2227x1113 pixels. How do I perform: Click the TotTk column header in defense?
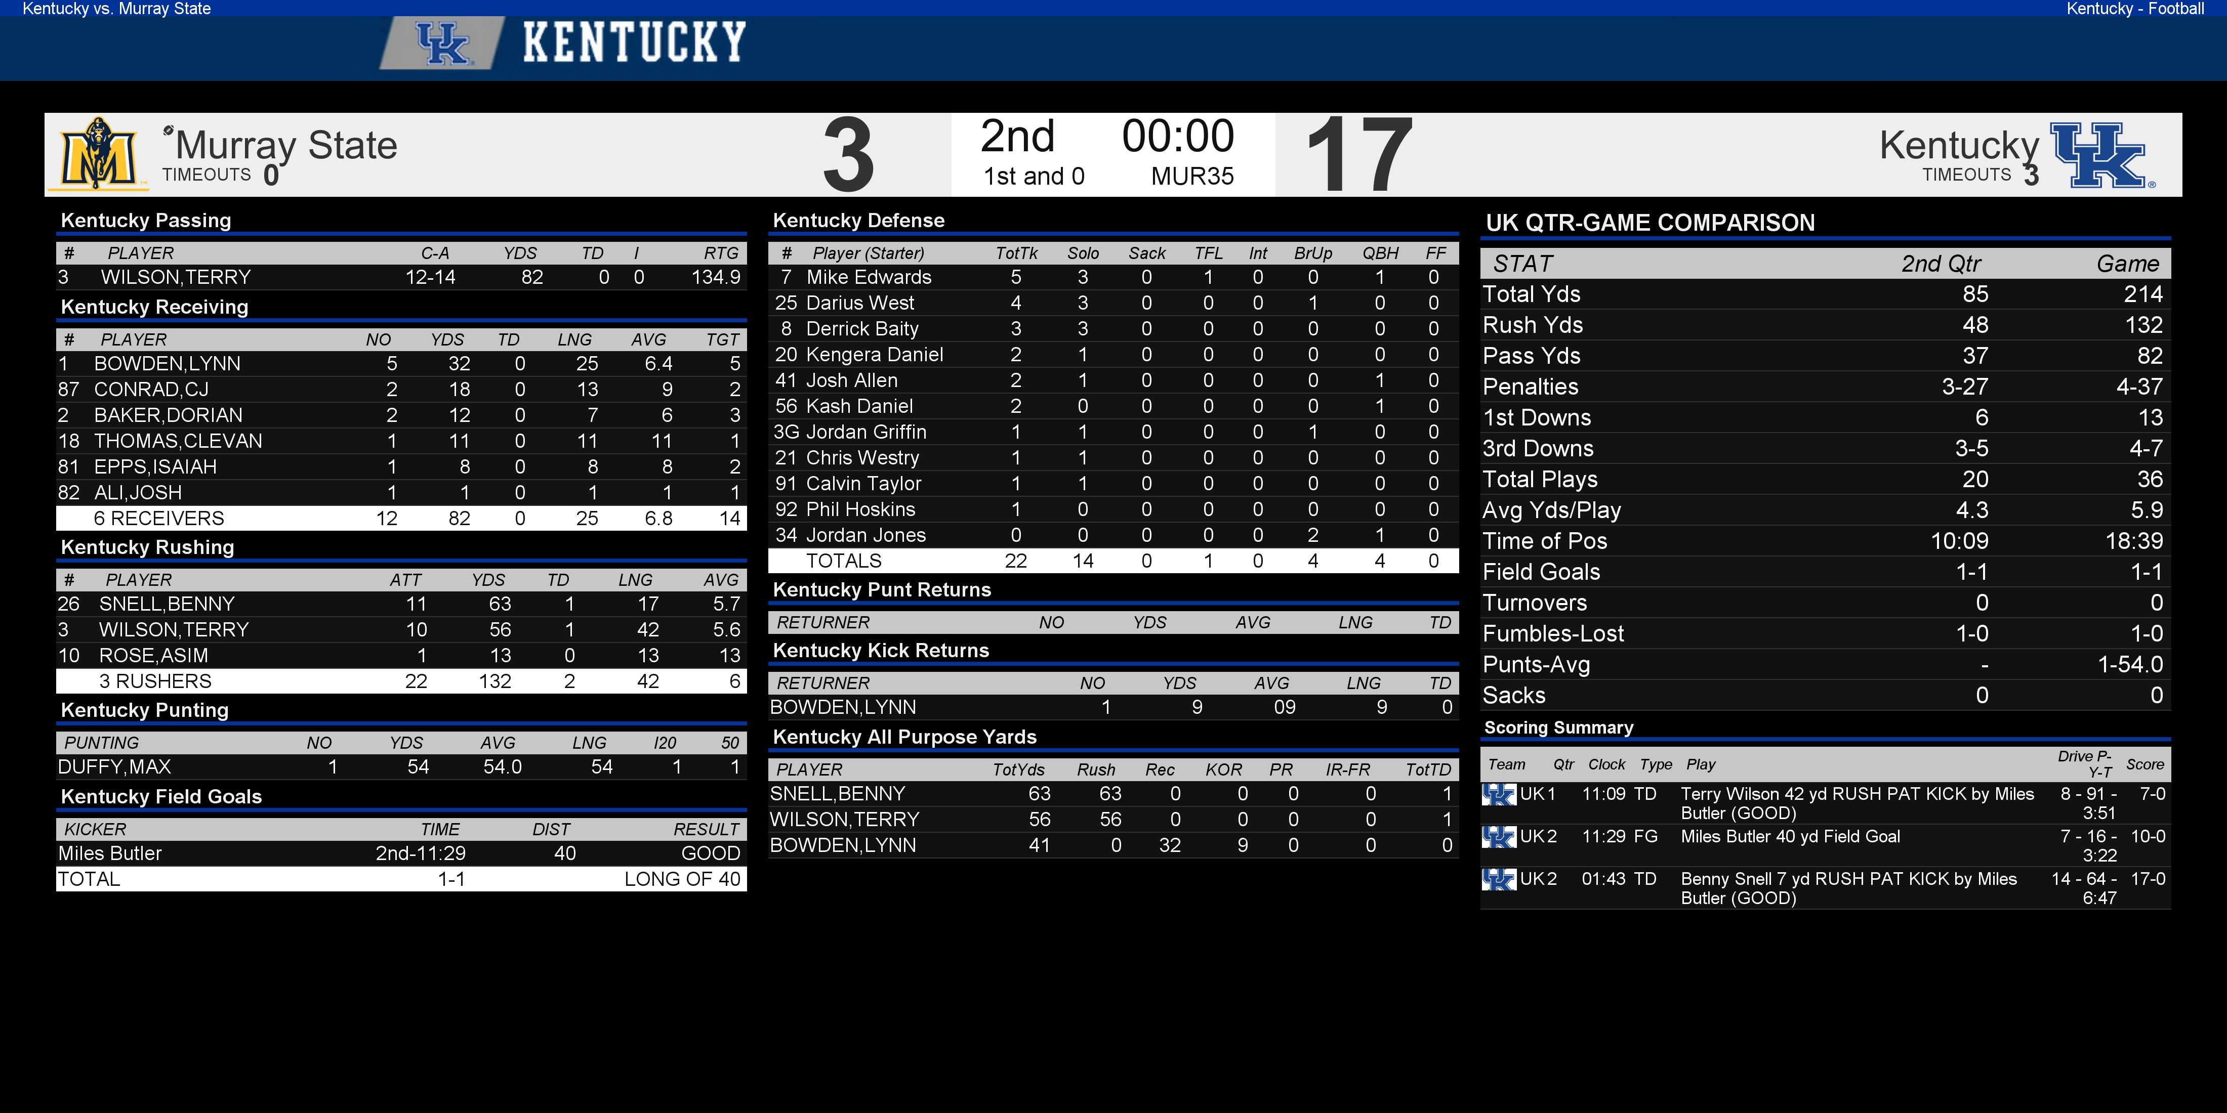pyautogui.click(x=1016, y=253)
